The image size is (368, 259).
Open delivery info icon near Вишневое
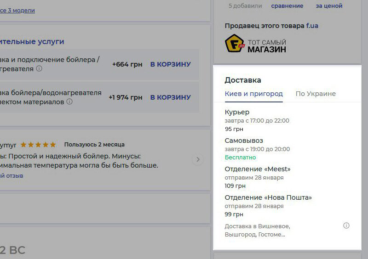click(x=346, y=225)
